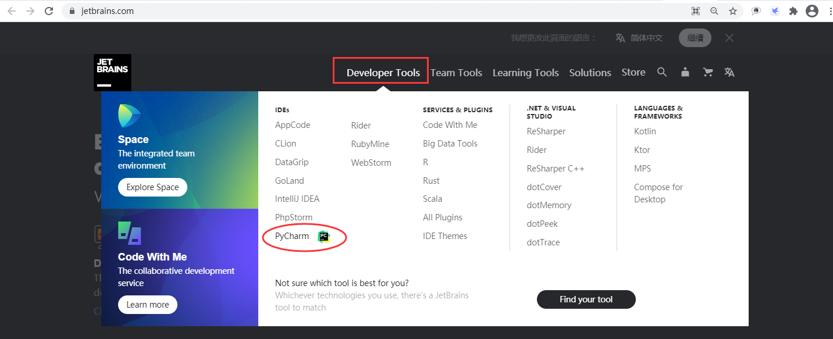Screen dimensions: 833x339
Task: Click the Space product logo
Action: coord(129,116)
